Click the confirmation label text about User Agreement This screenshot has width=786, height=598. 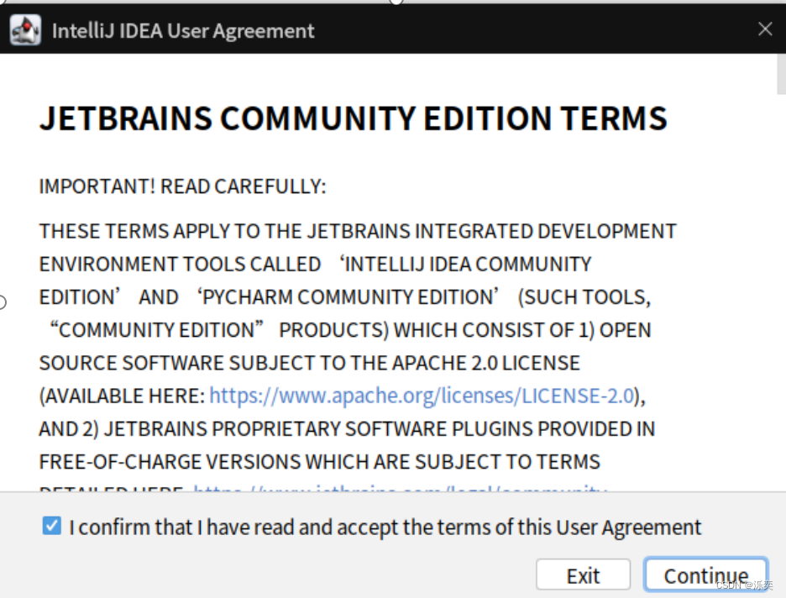385,527
